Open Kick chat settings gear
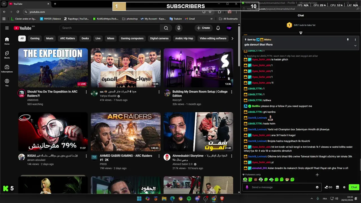The image size is (361, 203). (344, 187)
